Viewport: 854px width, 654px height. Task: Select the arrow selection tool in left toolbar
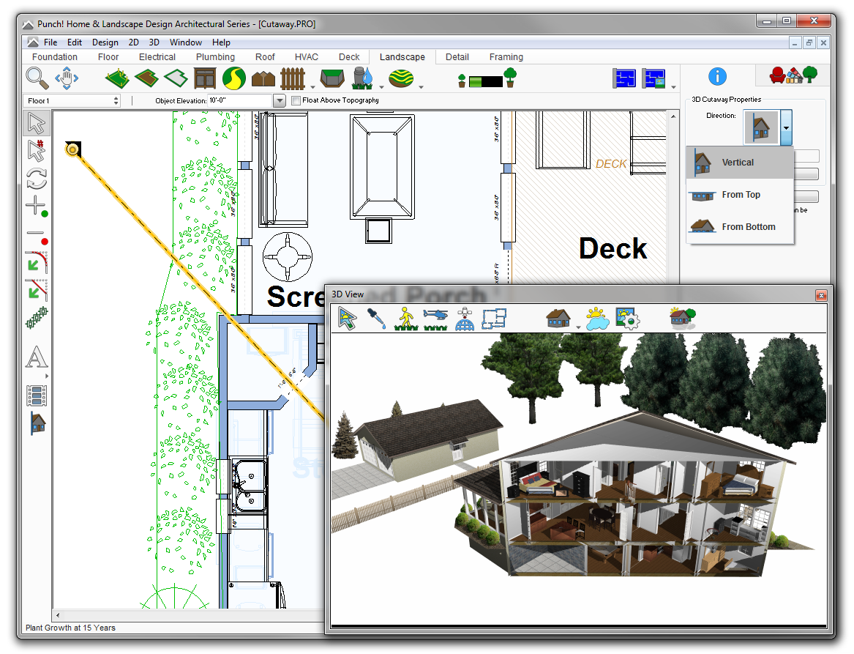coord(37,123)
